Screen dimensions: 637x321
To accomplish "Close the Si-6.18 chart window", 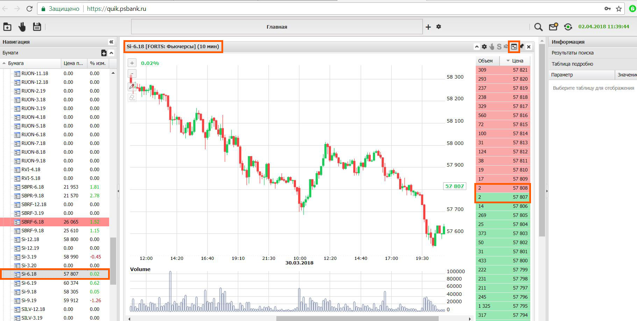I will click(x=529, y=47).
